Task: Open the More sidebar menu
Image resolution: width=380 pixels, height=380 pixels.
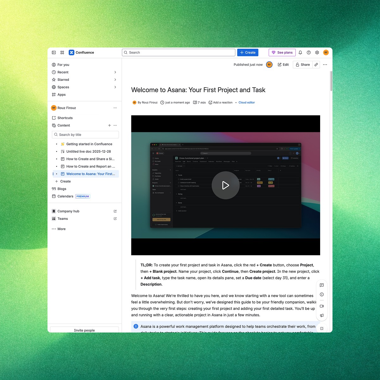Action: pos(59,229)
